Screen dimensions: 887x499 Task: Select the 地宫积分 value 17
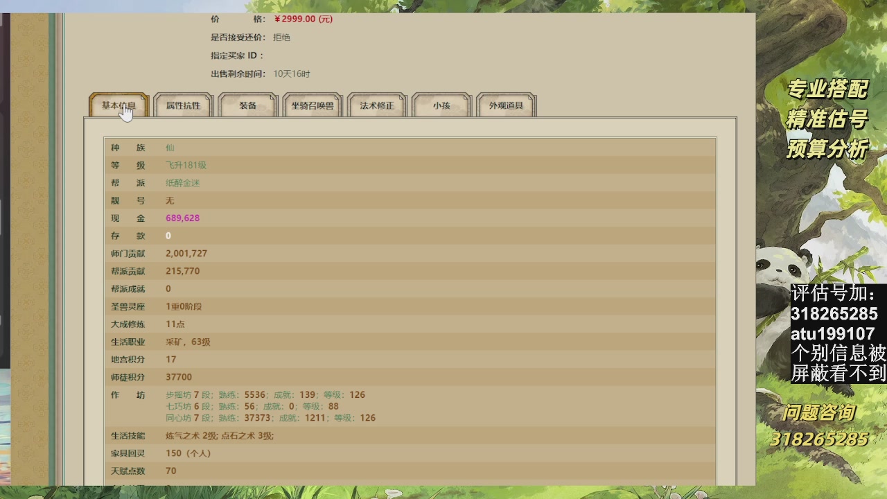171,360
